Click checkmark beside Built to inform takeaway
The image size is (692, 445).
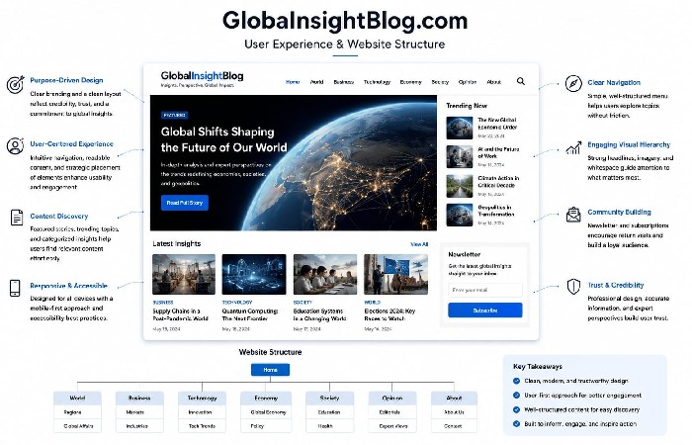pyautogui.click(x=516, y=424)
